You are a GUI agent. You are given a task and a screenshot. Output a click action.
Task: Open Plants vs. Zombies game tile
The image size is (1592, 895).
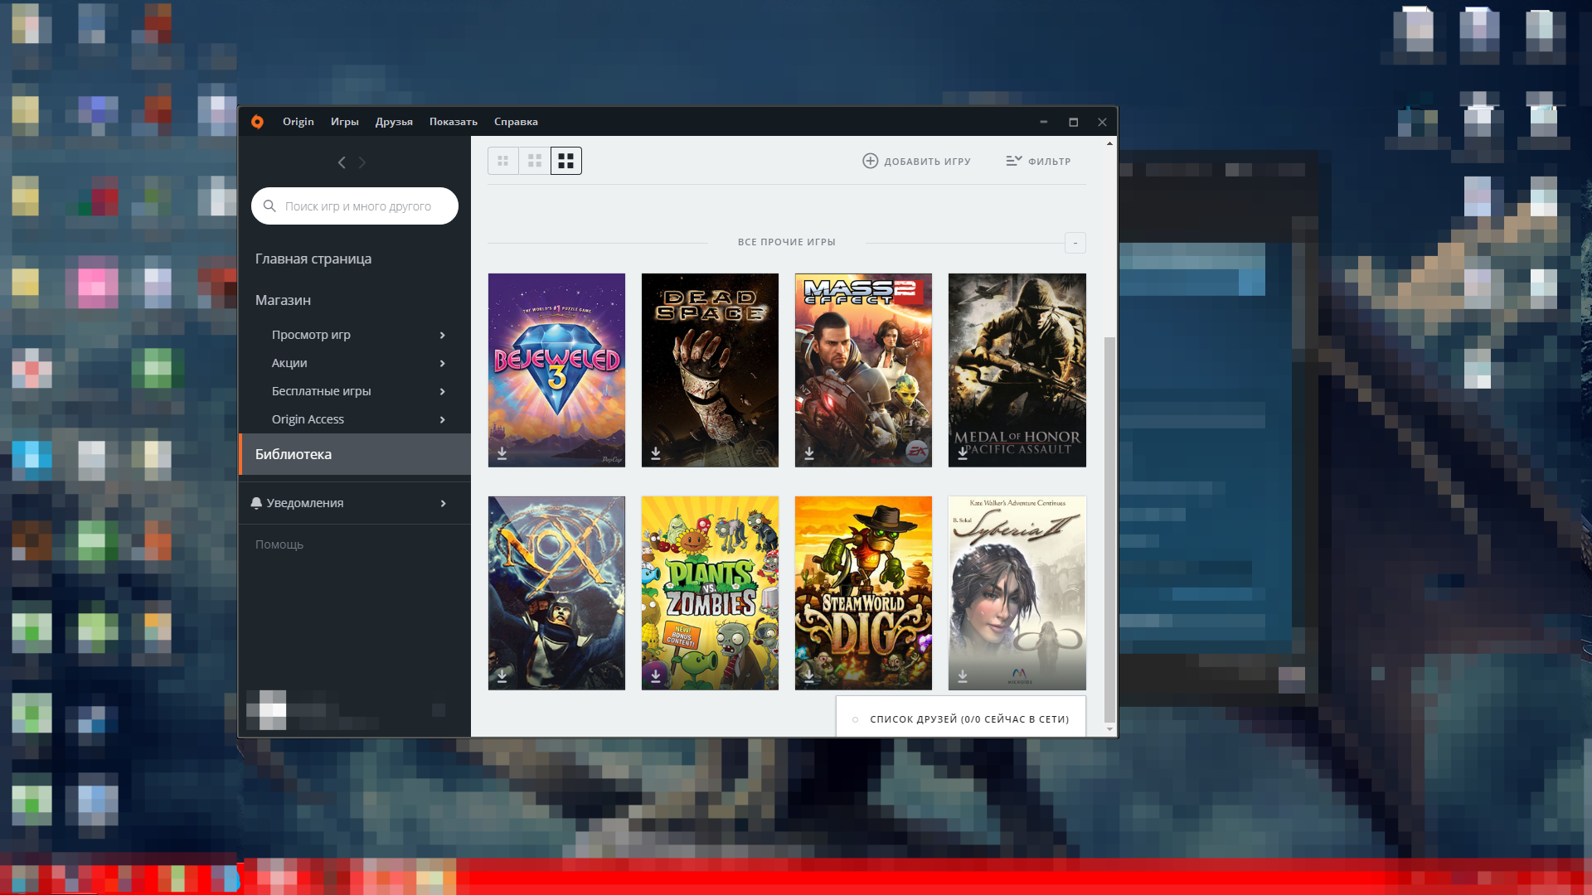pyautogui.click(x=710, y=593)
